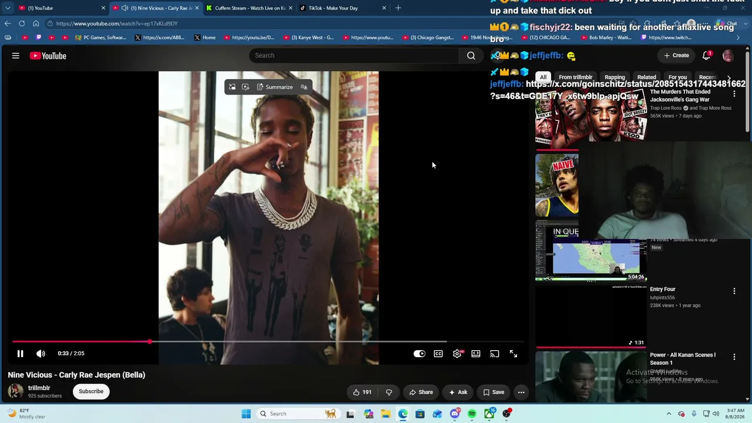The image size is (752, 423).
Task: Show more filter chips with right arrow
Action: click(x=729, y=77)
